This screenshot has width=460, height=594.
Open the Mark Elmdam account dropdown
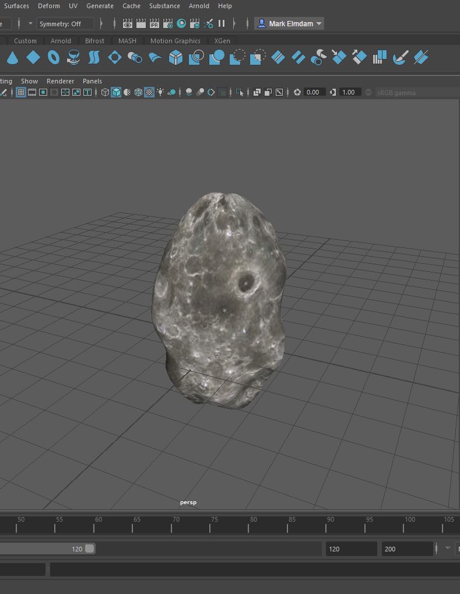tap(290, 24)
